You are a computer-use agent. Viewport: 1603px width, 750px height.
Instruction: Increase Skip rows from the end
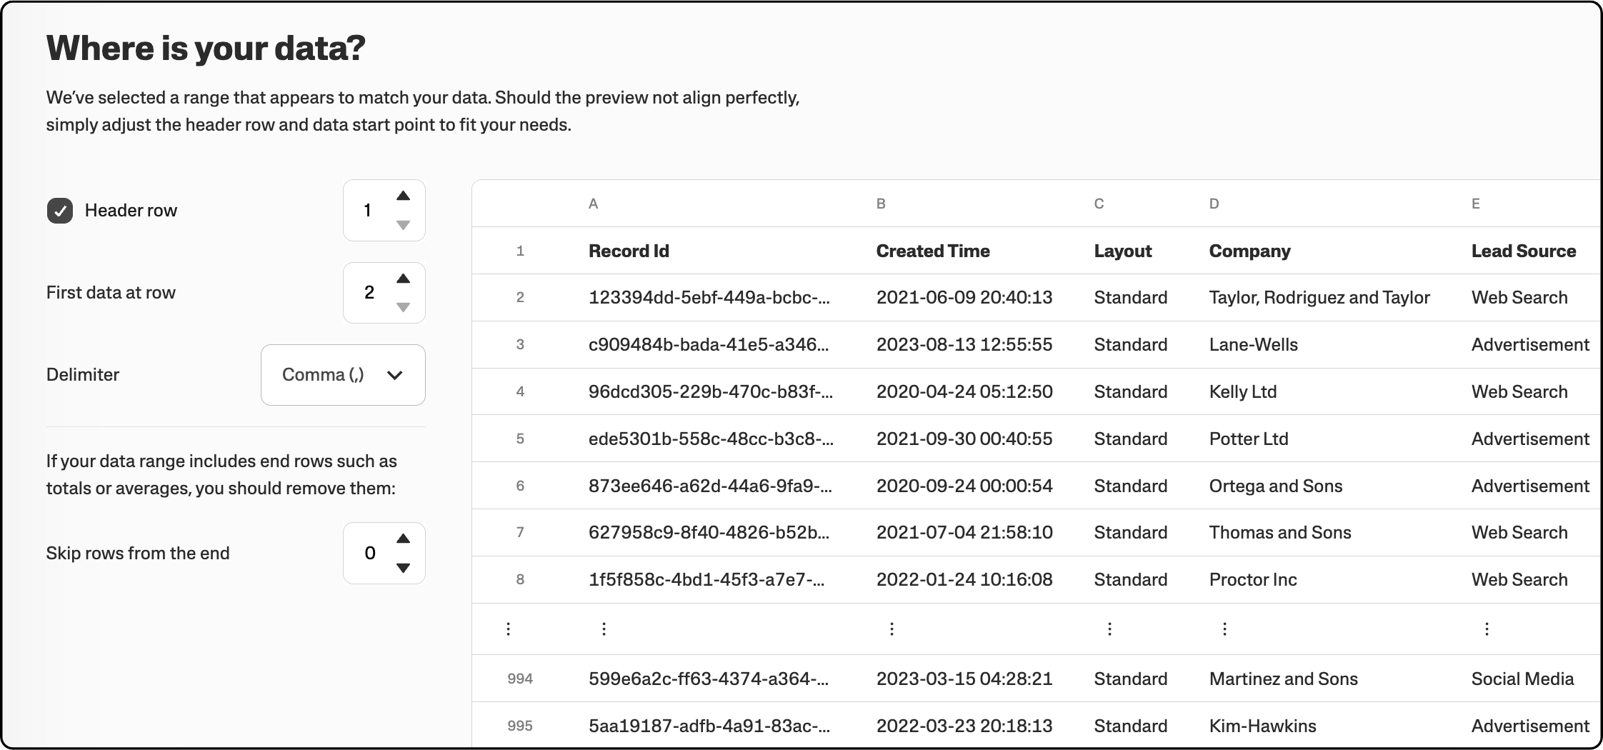[403, 539]
